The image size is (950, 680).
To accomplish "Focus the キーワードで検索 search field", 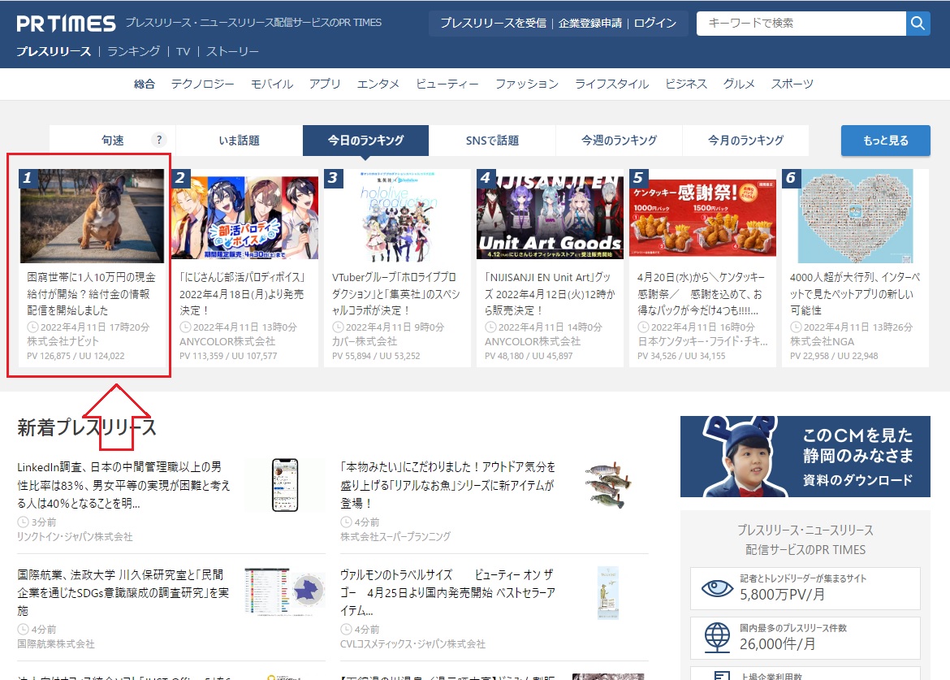I will click(x=801, y=24).
